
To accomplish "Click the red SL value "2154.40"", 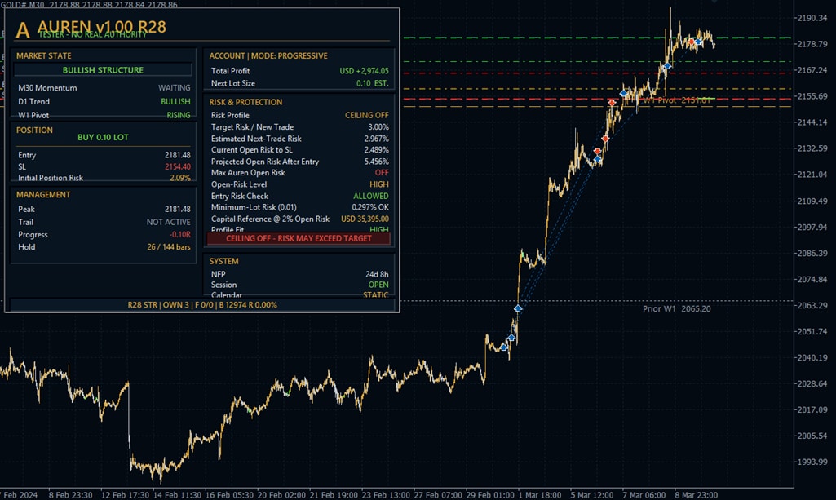I will 178,167.
